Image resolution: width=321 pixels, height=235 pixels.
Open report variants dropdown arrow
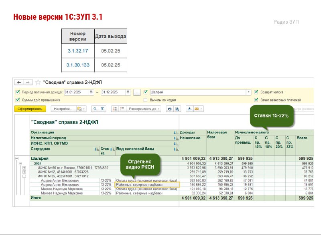tap(84, 109)
